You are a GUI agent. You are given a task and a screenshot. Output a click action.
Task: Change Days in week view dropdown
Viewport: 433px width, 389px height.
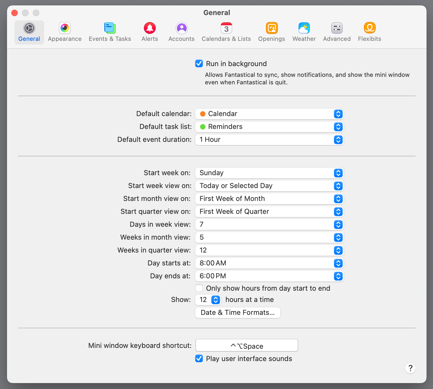269,225
